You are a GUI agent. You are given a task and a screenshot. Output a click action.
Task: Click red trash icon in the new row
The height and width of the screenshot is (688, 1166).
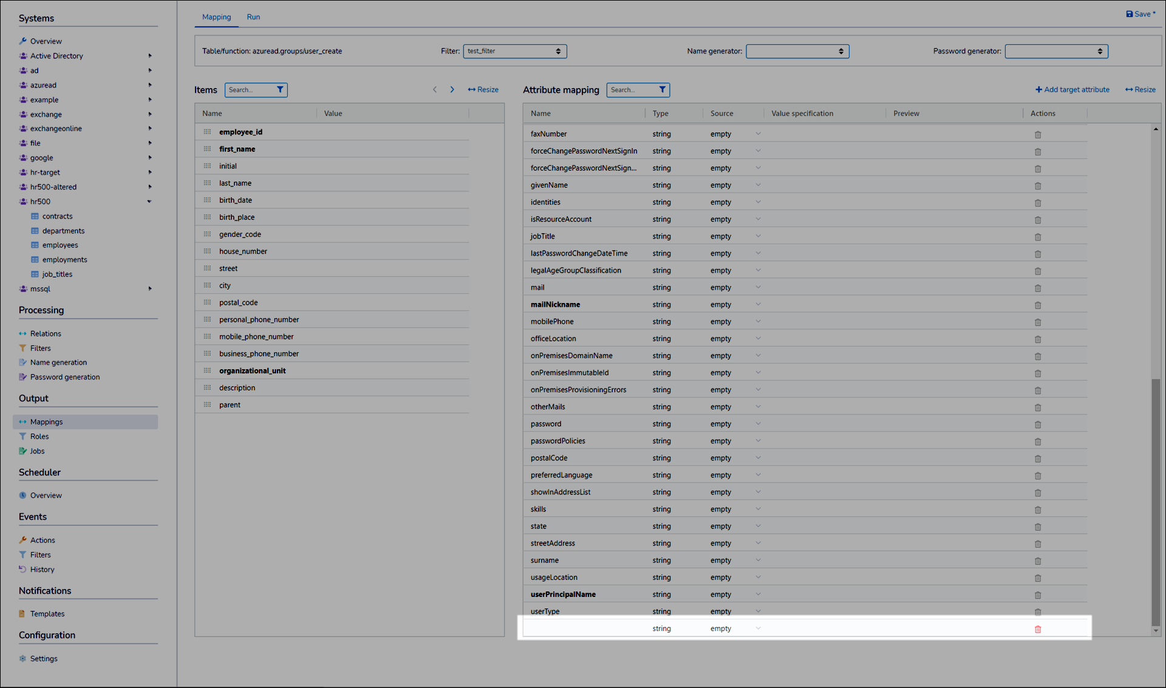click(1038, 629)
